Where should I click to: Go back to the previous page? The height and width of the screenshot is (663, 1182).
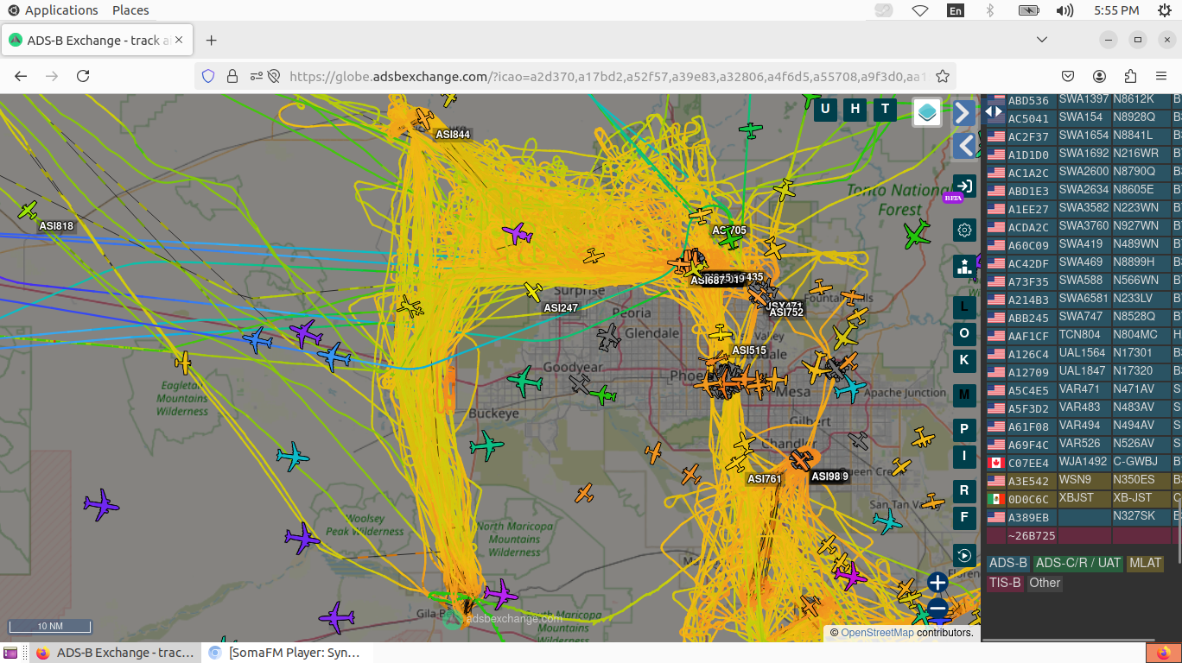click(21, 76)
